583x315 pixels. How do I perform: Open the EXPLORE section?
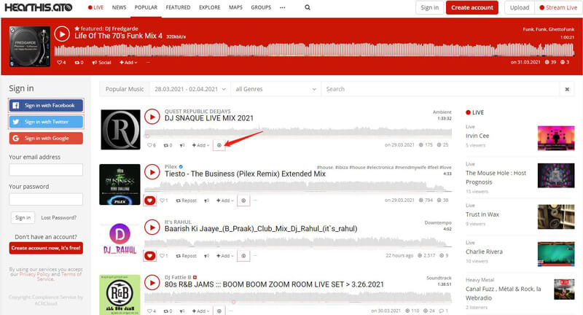[x=210, y=7]
